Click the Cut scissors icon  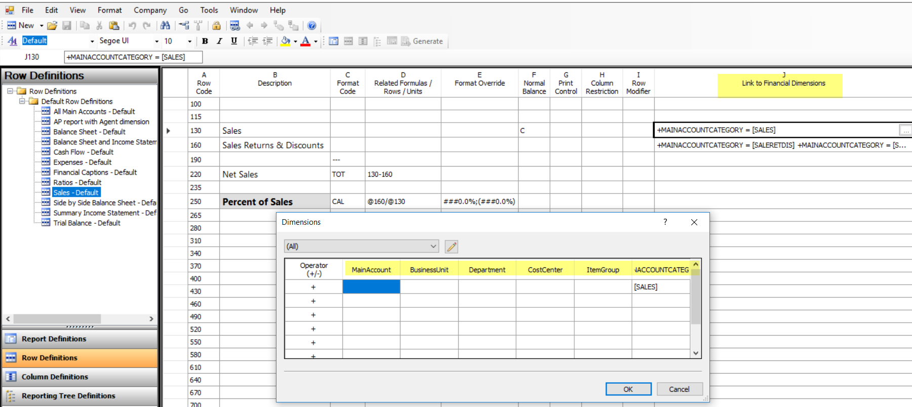99,25
